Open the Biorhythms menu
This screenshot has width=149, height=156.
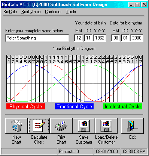tap(31, 12)
